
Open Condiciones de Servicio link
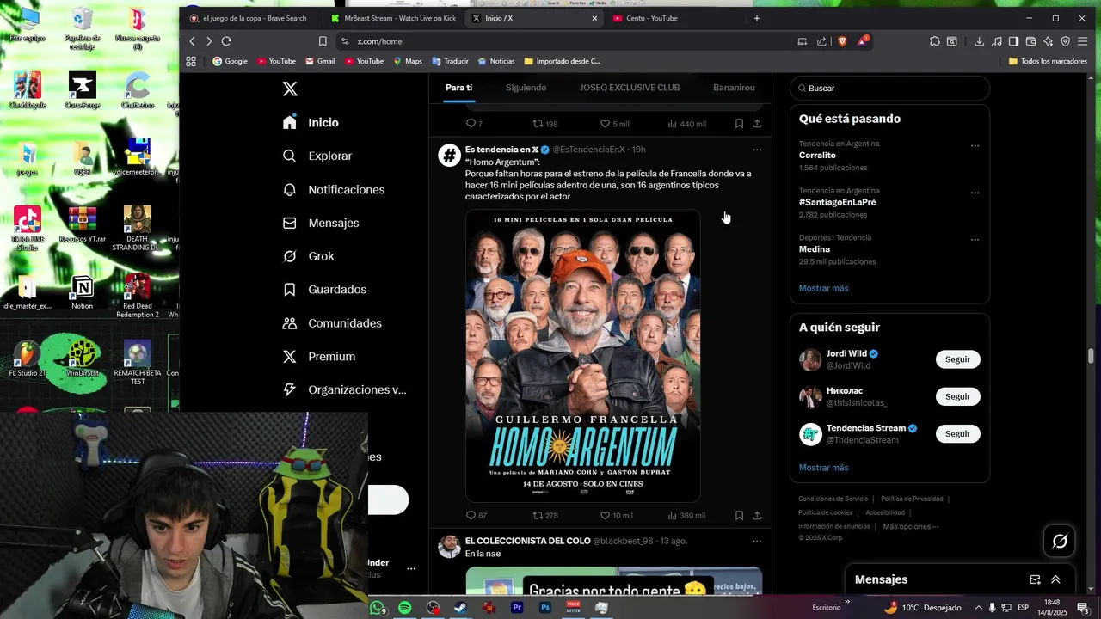pos(833,499)
